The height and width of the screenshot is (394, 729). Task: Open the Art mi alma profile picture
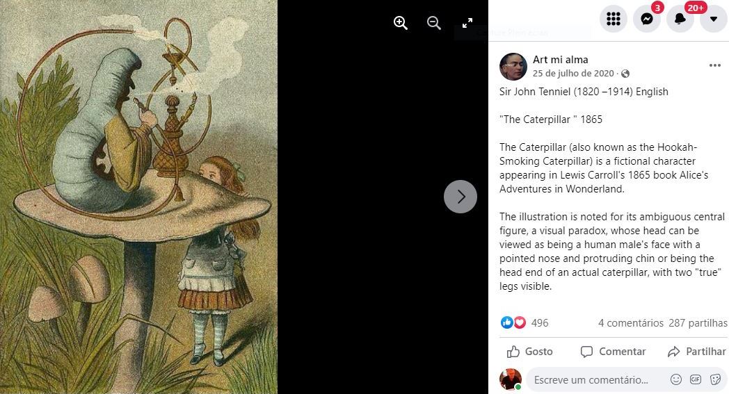(x=513, y=67)
